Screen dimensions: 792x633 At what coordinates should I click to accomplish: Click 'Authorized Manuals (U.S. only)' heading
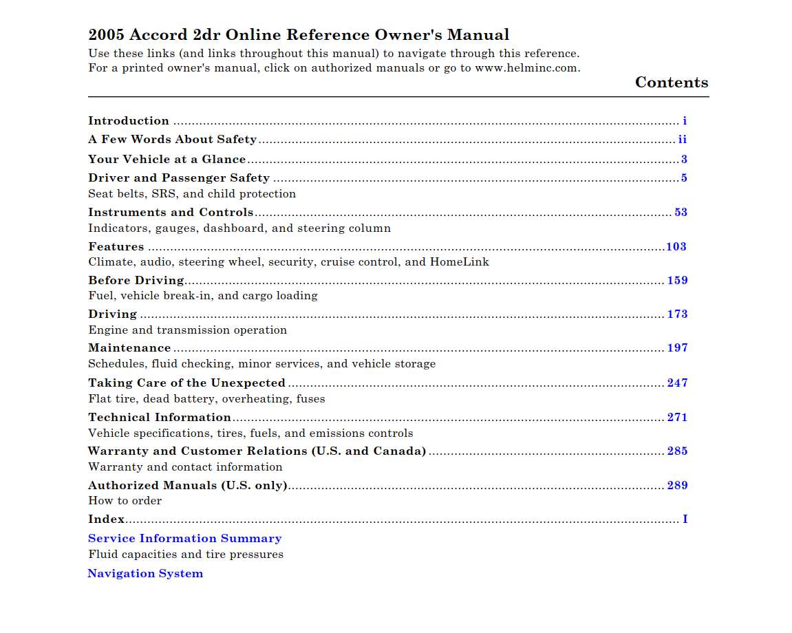pyautogui.click(x=188, y=486)
